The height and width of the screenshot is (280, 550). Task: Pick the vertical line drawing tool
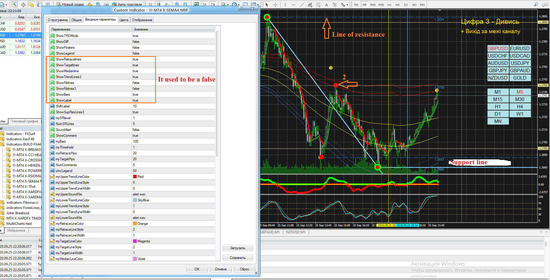[285, 5]
